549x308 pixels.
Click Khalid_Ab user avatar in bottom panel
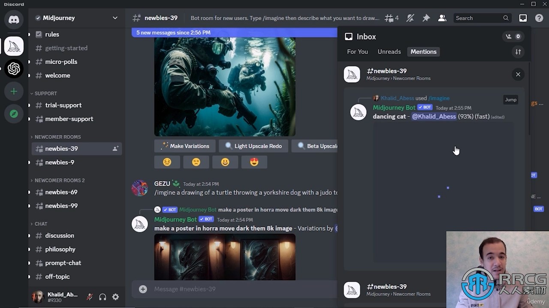[x=38, y=297]
